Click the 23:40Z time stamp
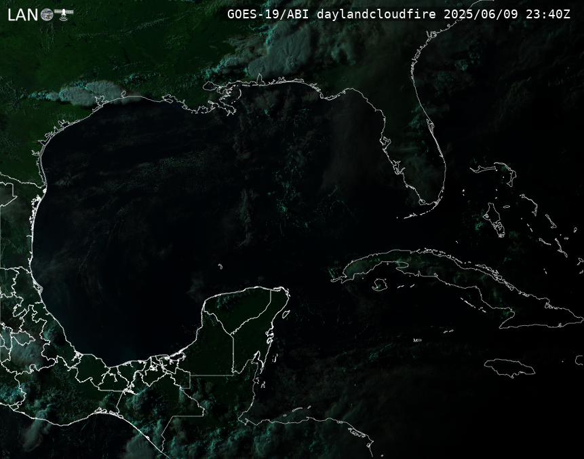Viewport: 584px width, 459px height. [x=548, y=14]
